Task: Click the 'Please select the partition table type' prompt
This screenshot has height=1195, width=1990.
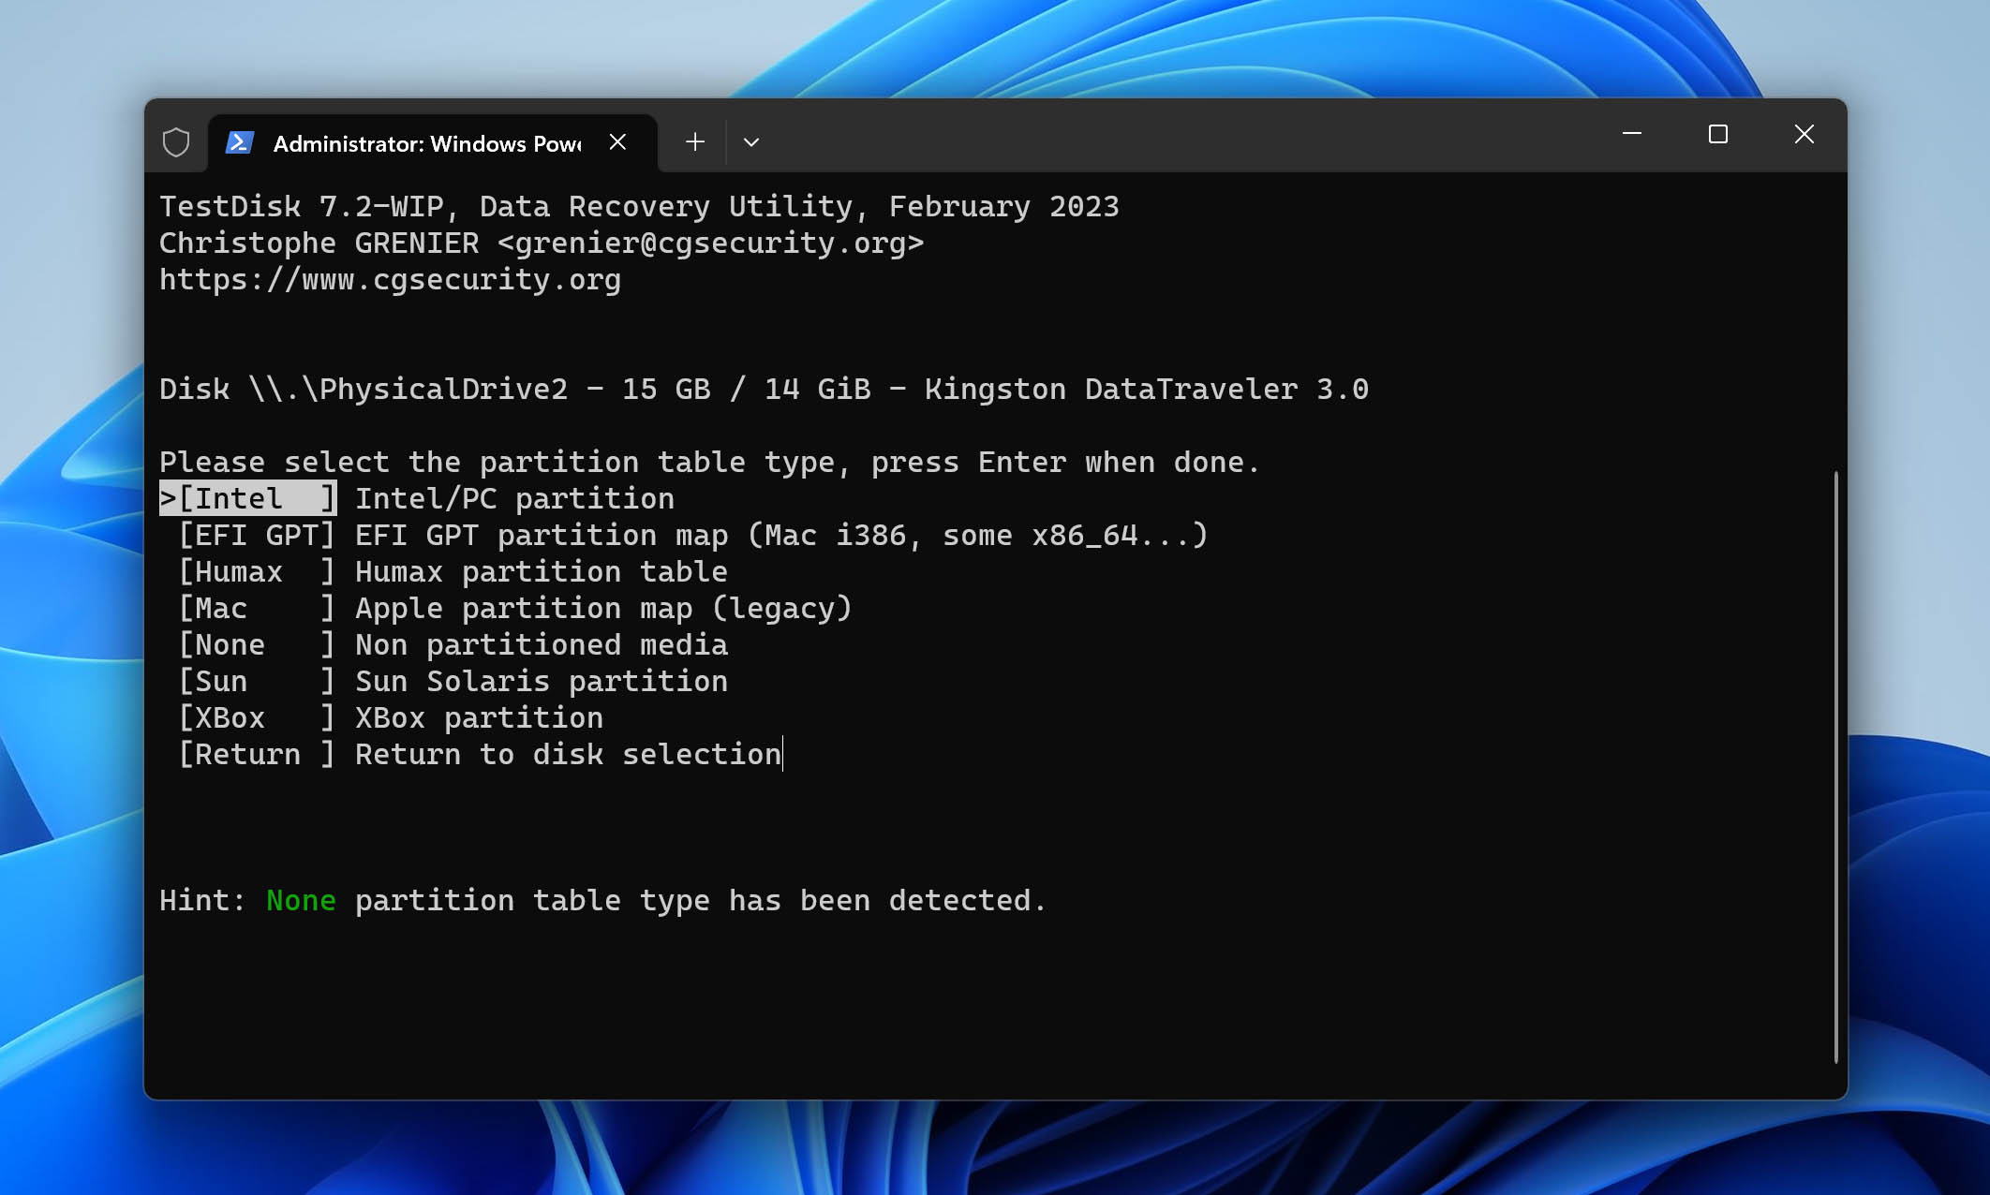Action: click(709, 462)
